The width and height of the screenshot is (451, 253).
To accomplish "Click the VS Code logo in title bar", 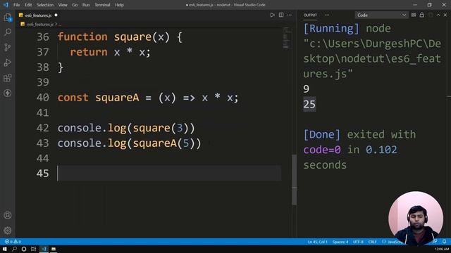I will click(x=6, y=5).
